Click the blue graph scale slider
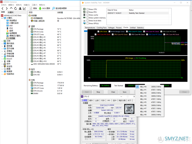The width and height of the screenshot is (192, 144). pyautogui.click(x=86, y=31)
